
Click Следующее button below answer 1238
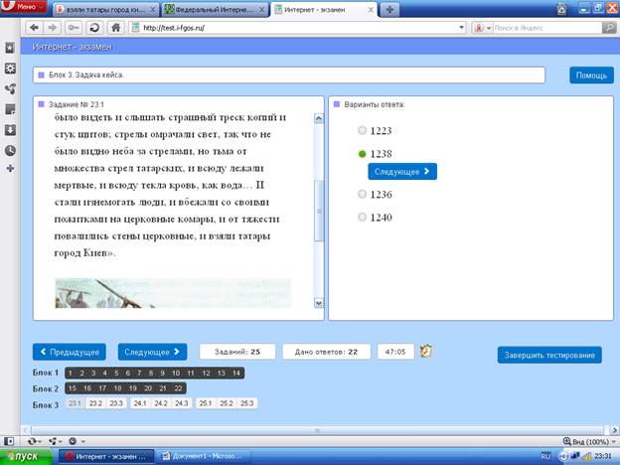(402, 172)
